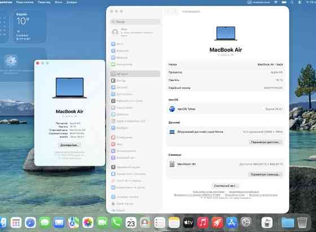The image size is (316, 232).
Task: Open the Apple Account profile row
Action: point(135,32)
